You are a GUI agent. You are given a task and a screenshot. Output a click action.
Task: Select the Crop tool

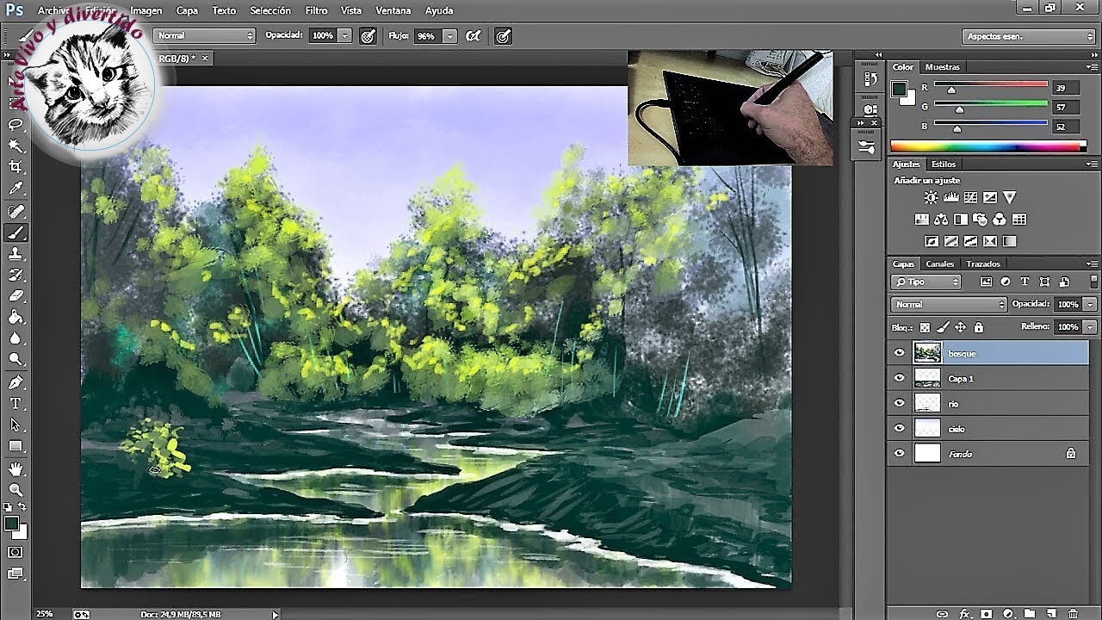15,168
